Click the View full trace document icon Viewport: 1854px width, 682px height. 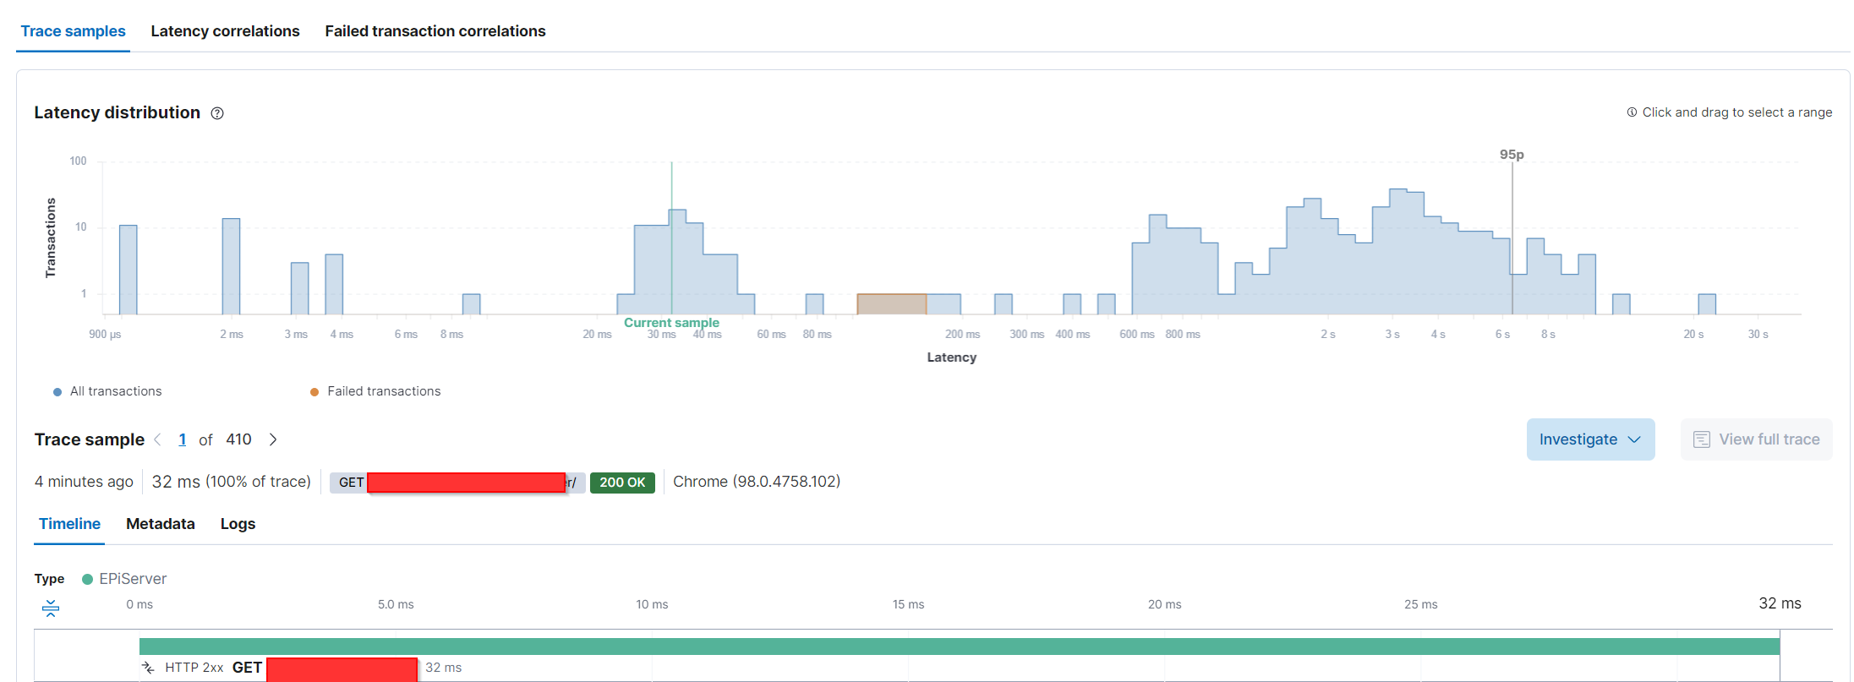(1702, 439)
